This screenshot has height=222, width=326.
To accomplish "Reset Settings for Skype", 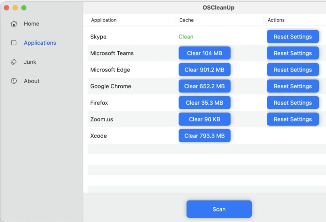I will (292, 37).
